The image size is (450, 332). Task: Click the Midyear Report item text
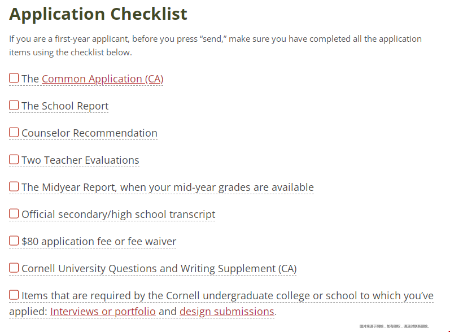tap(168, 187)
